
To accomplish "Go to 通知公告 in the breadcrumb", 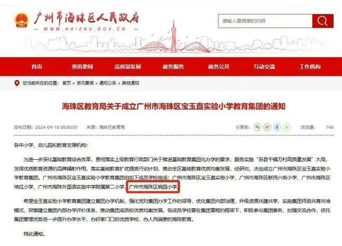I will coord(108,83).
